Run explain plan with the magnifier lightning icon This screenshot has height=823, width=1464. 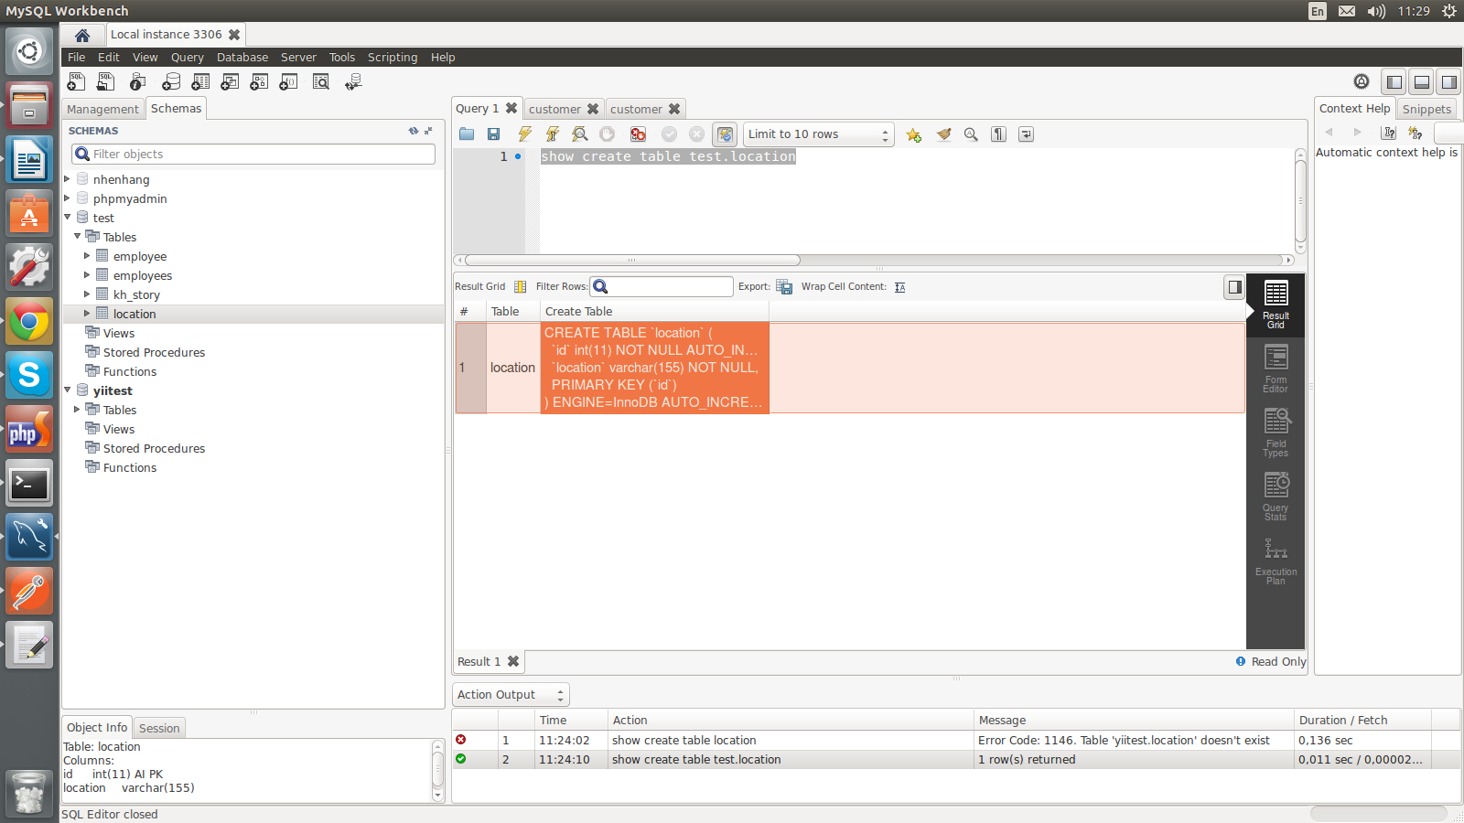pyautogui.click(x=579, y=134)
